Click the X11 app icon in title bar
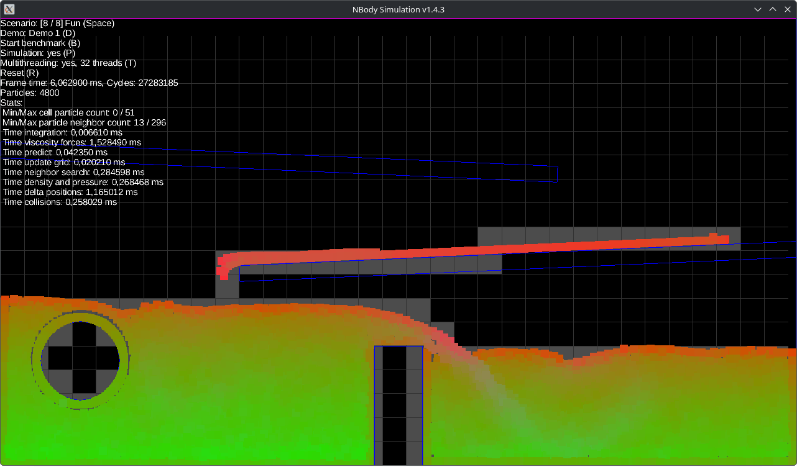The height and width of the screenshot is (467, 797). [9, 9]
